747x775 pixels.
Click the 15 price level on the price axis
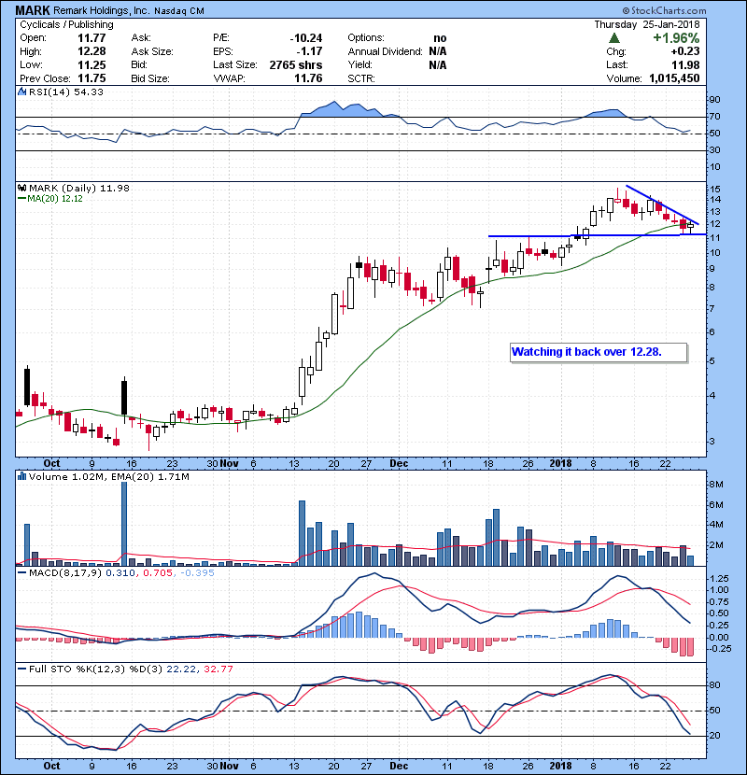coord(715,190)
